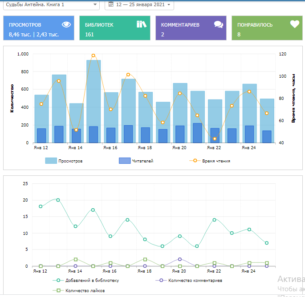This screenshot has width=305, height=297.
Task: Toggle the Читателей series label in legend
Action: click(142, 161)
